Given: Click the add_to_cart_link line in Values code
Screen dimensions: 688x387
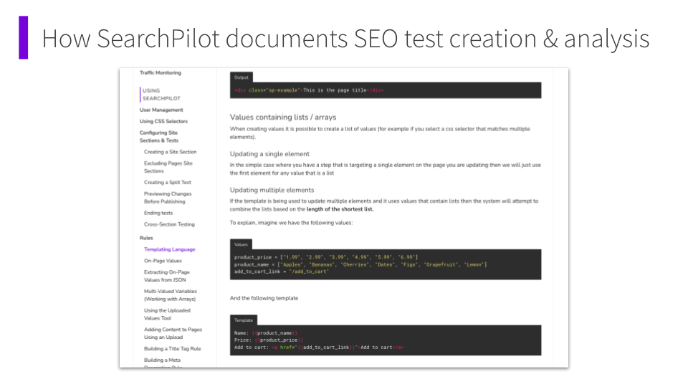Looking at the screenshot, I should (x=281, y=272).
